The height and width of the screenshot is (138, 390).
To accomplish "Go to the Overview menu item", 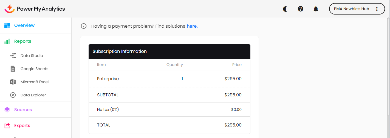I will pos(24,25).
